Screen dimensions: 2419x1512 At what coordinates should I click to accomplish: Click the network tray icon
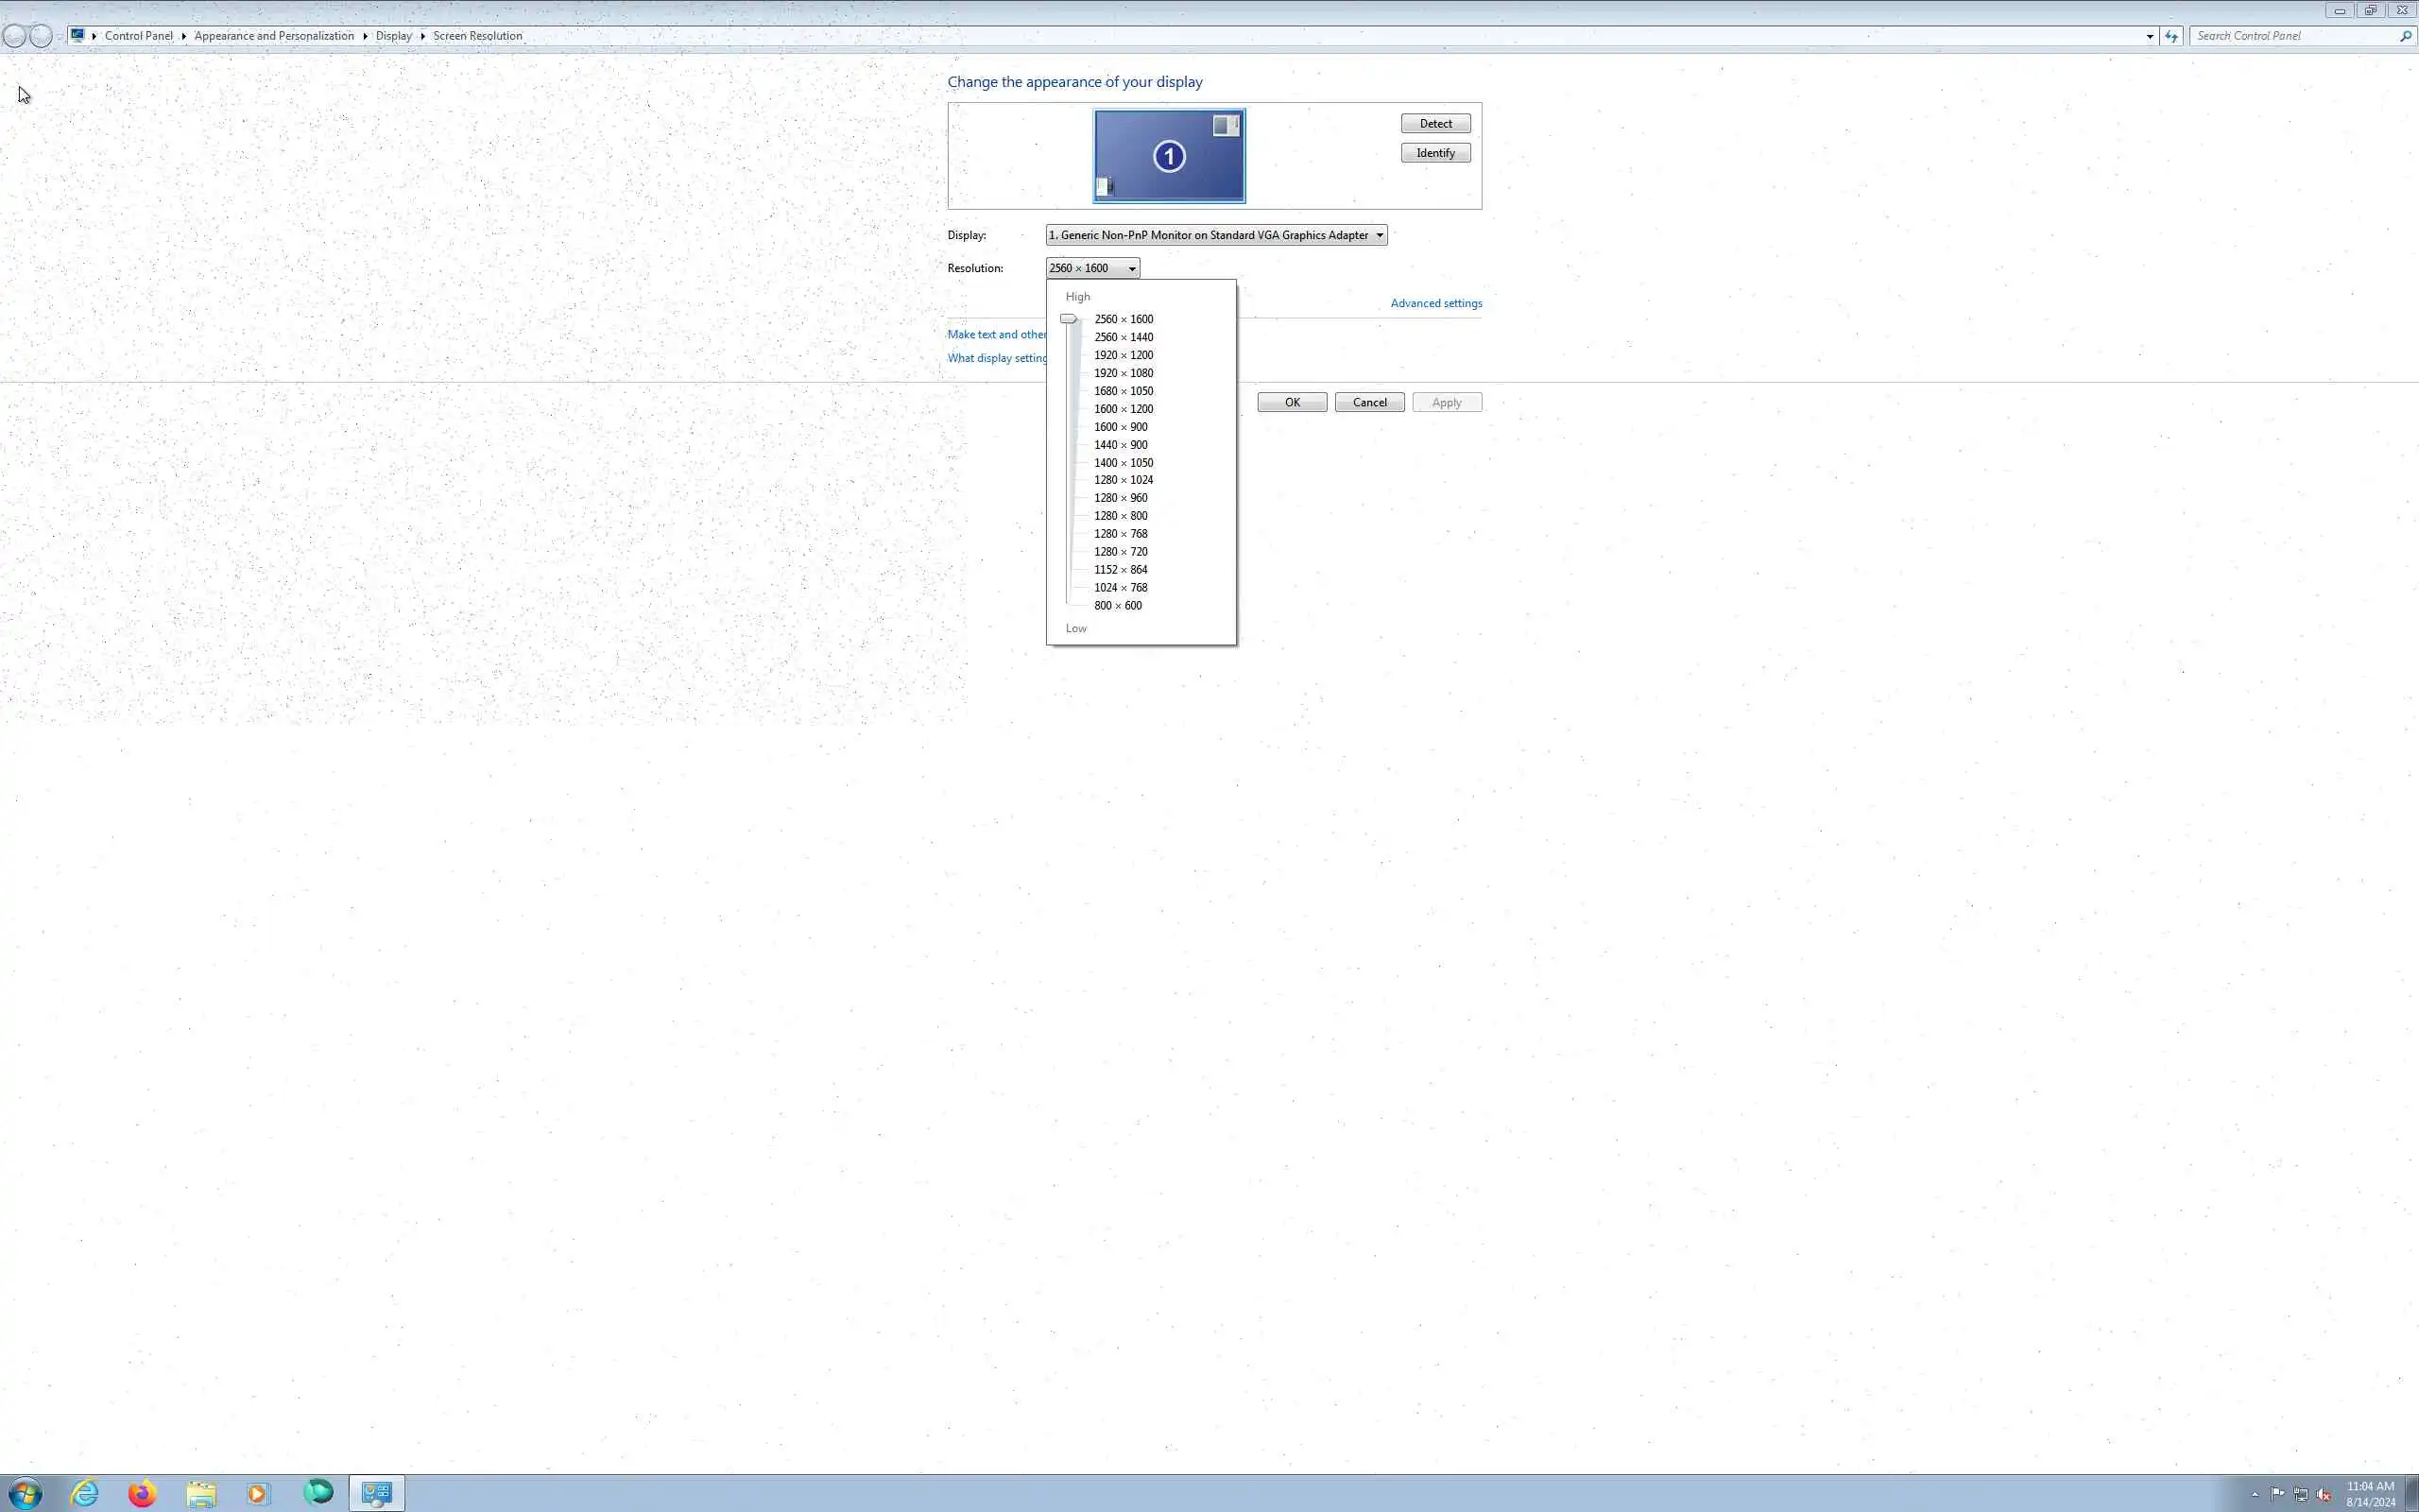pos(2300,1494)
